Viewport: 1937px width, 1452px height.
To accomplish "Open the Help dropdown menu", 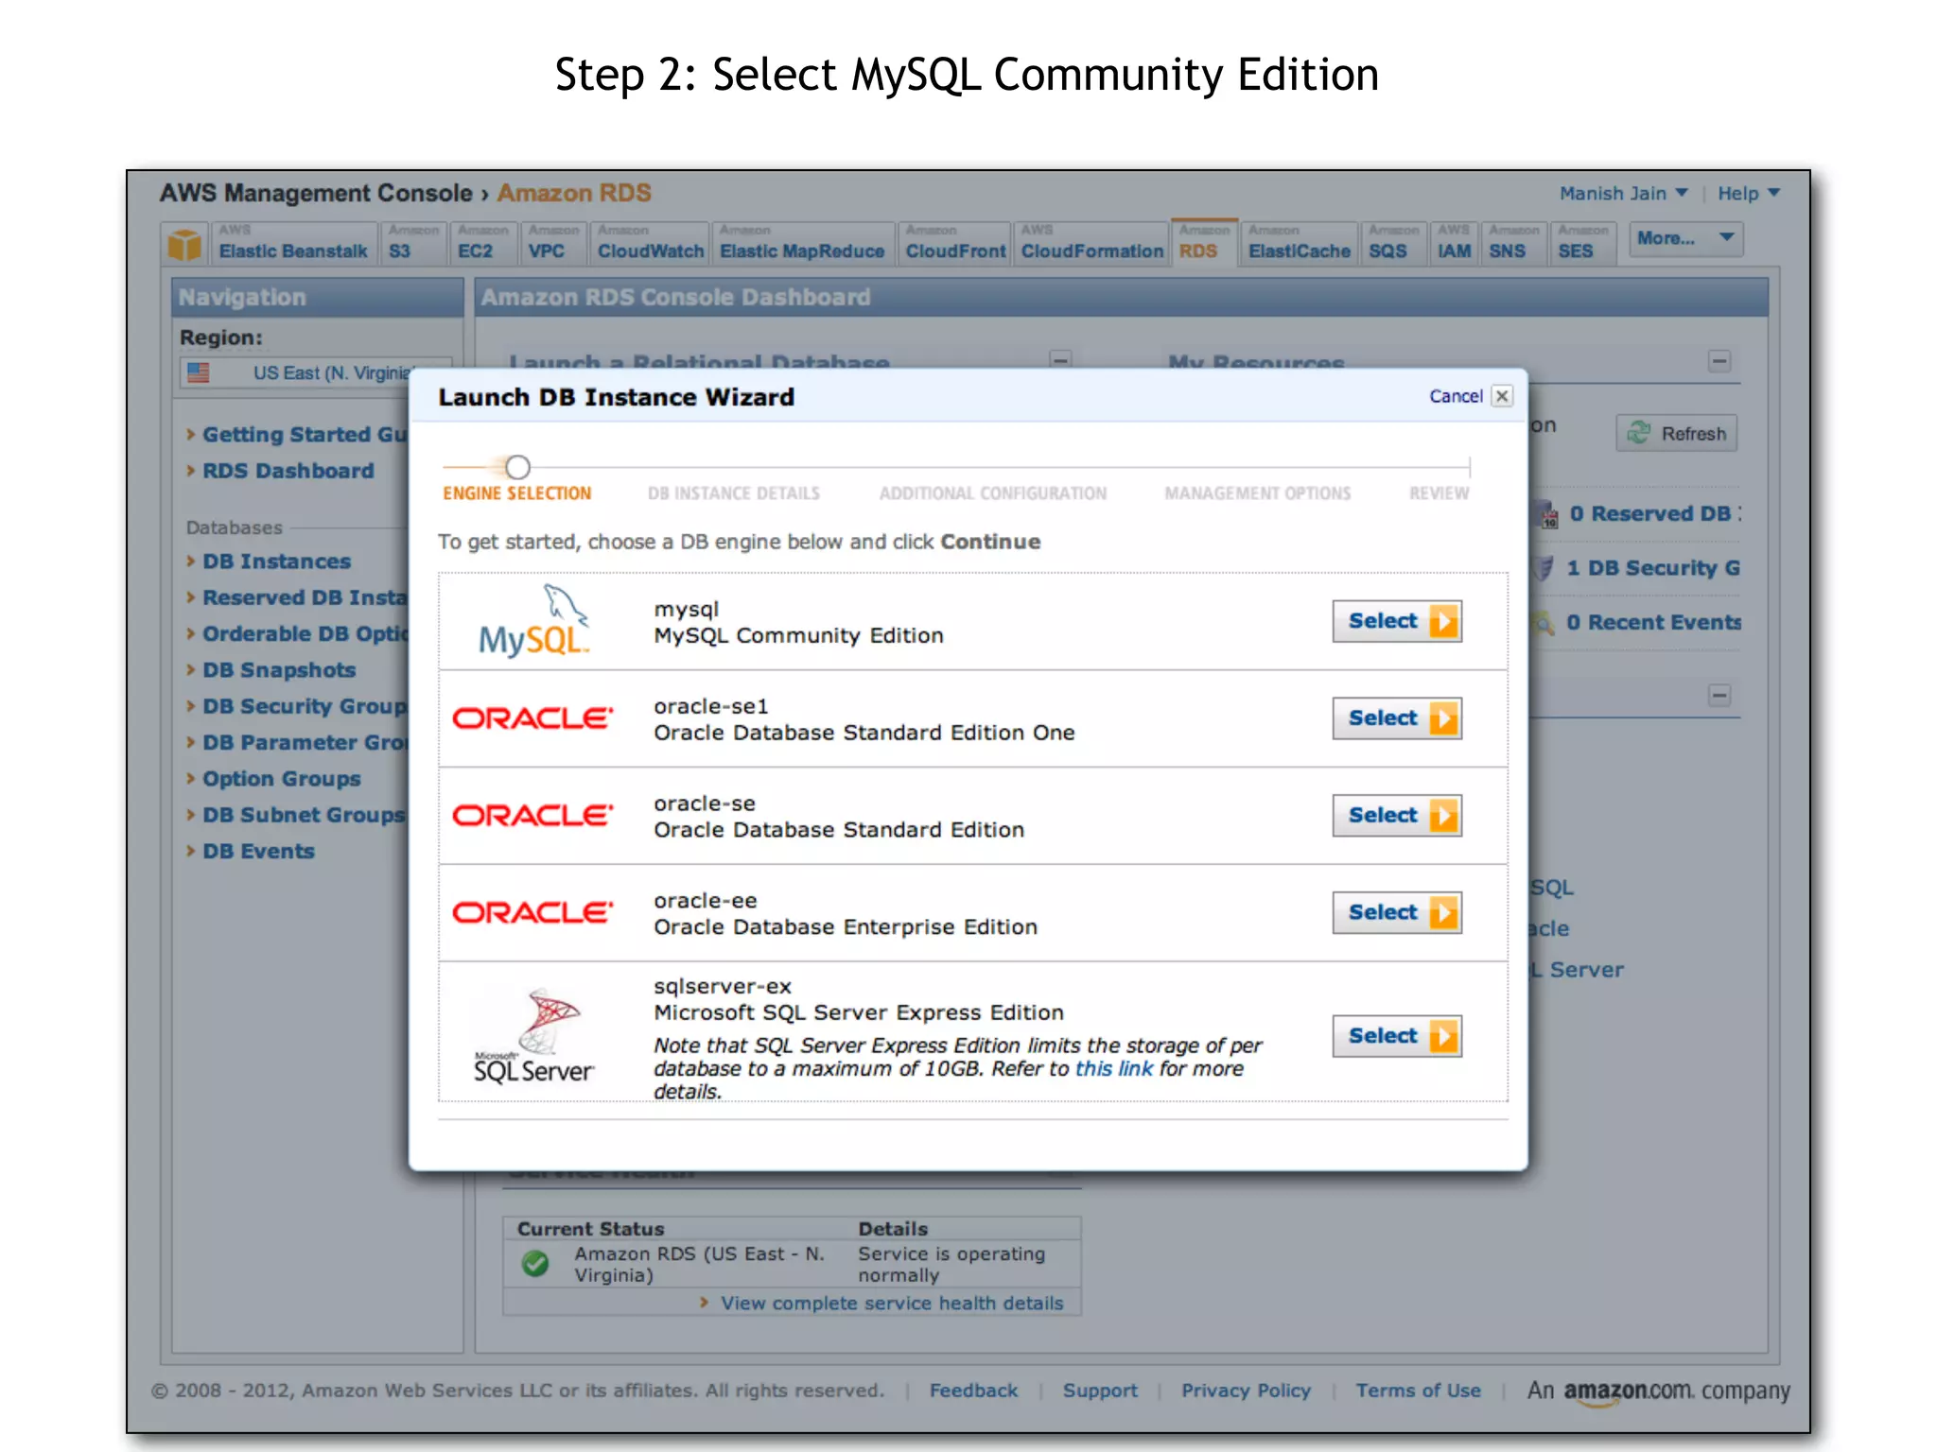I will (x=1749, y=193).
